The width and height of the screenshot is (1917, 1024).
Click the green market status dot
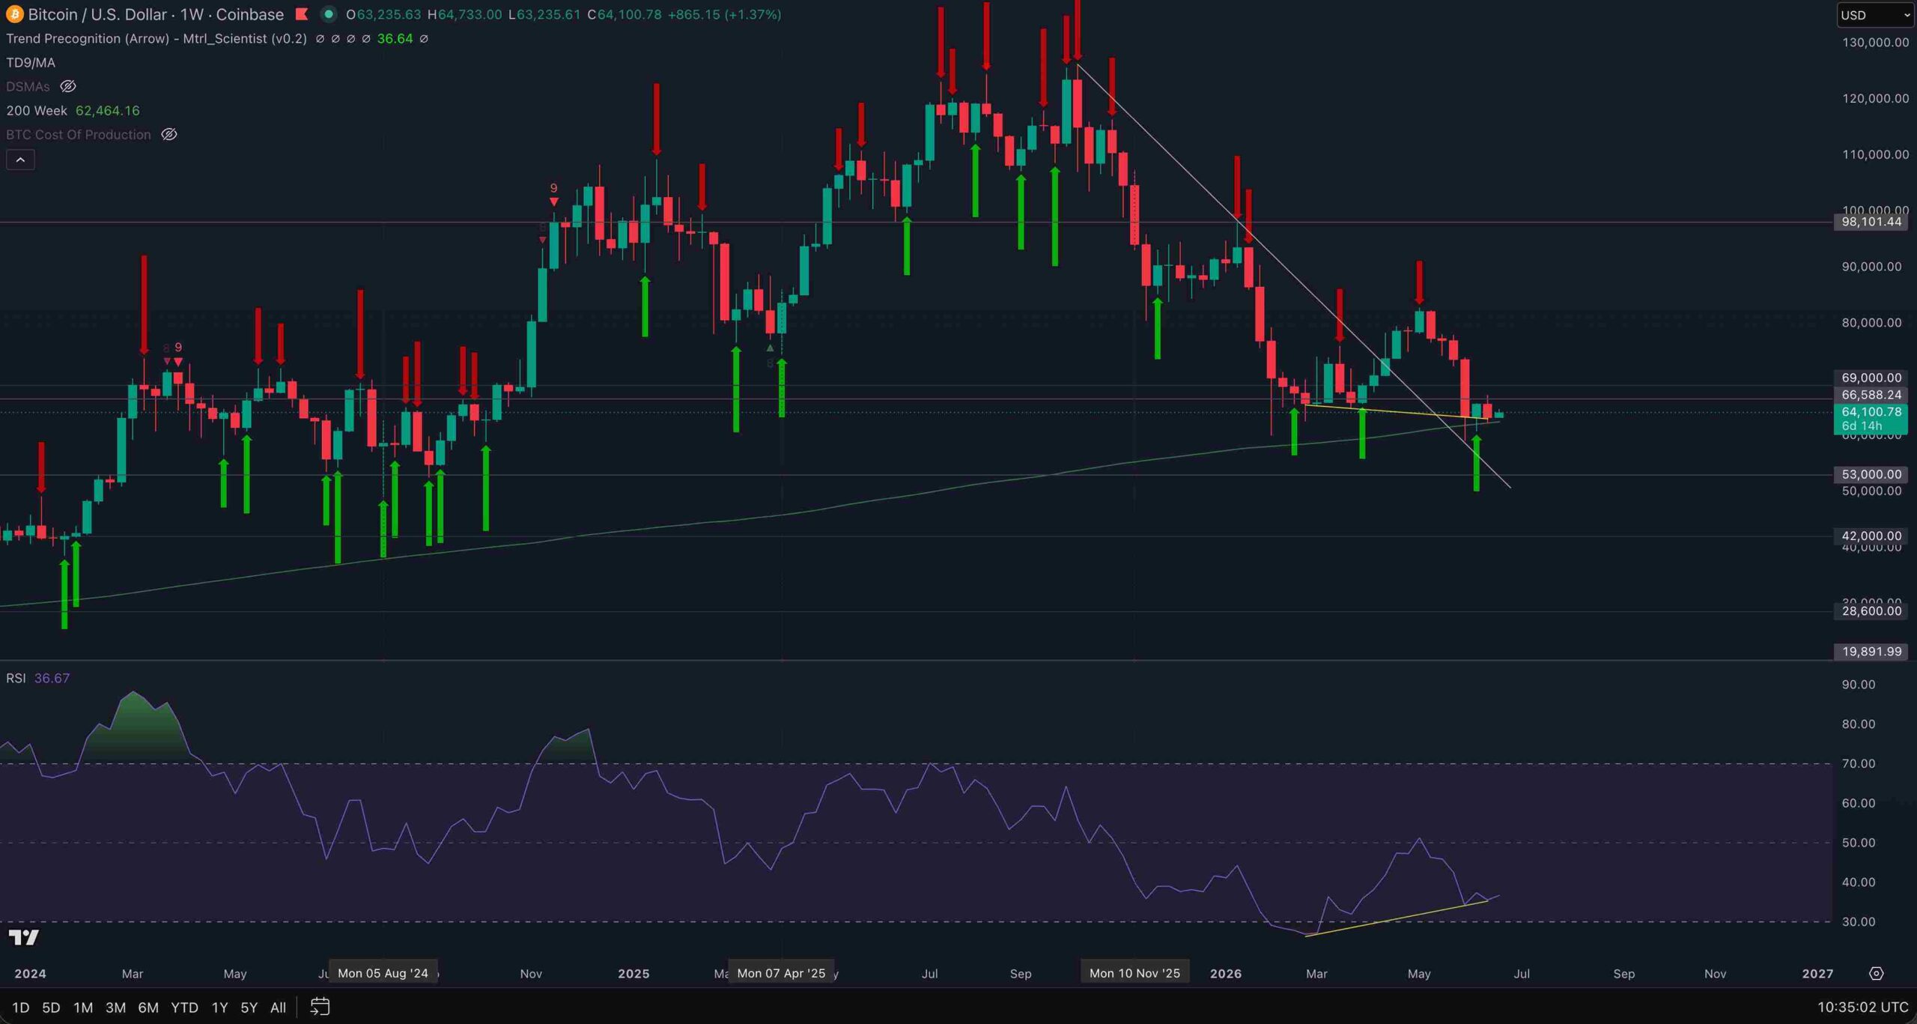[328, 14]
